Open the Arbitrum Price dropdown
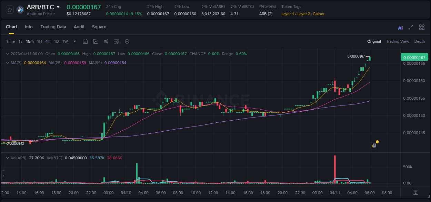431x202 pixels. 40,14
